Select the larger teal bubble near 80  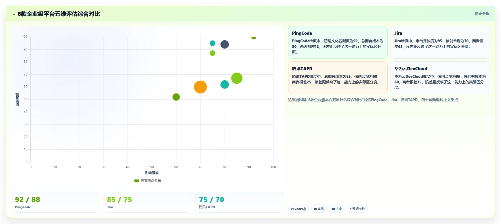225,85
